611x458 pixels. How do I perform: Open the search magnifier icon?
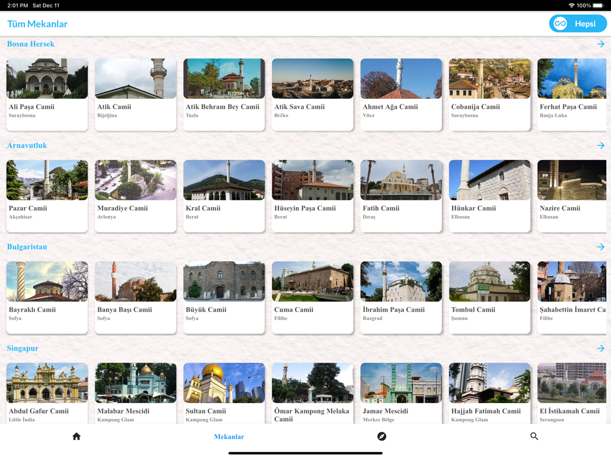pyautogui.click(x=534, y=436)
